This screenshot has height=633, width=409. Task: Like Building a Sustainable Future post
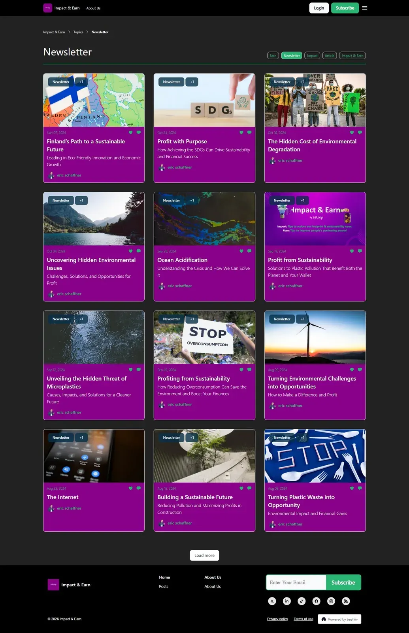(241, 488)
